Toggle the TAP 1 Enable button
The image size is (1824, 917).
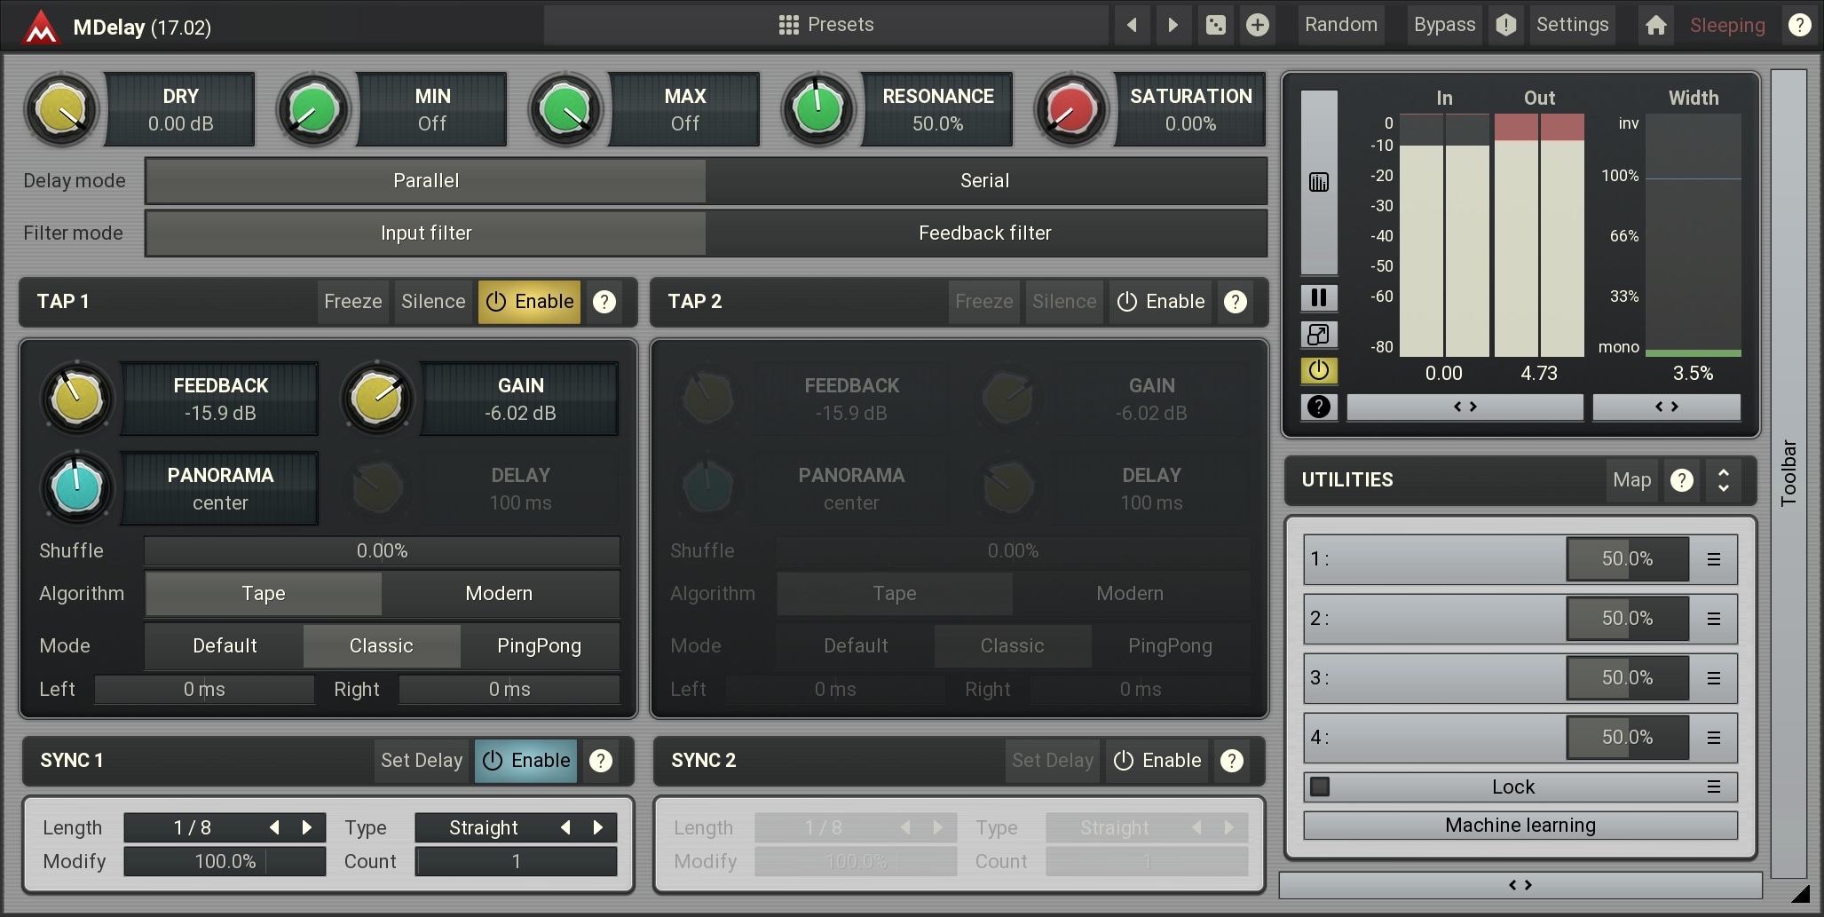[530, 302]
